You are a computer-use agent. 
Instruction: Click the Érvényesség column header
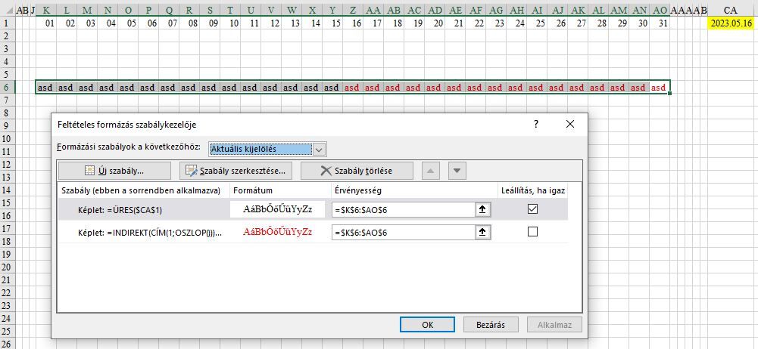(415, 191)
